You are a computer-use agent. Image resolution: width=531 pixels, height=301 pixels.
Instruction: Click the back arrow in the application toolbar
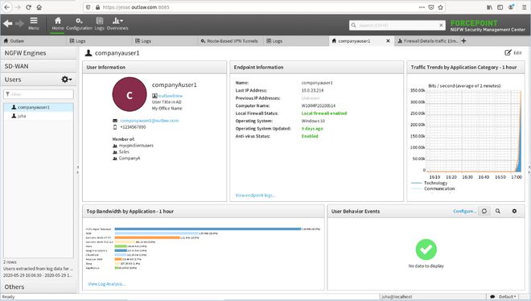[x=8, y=23]
